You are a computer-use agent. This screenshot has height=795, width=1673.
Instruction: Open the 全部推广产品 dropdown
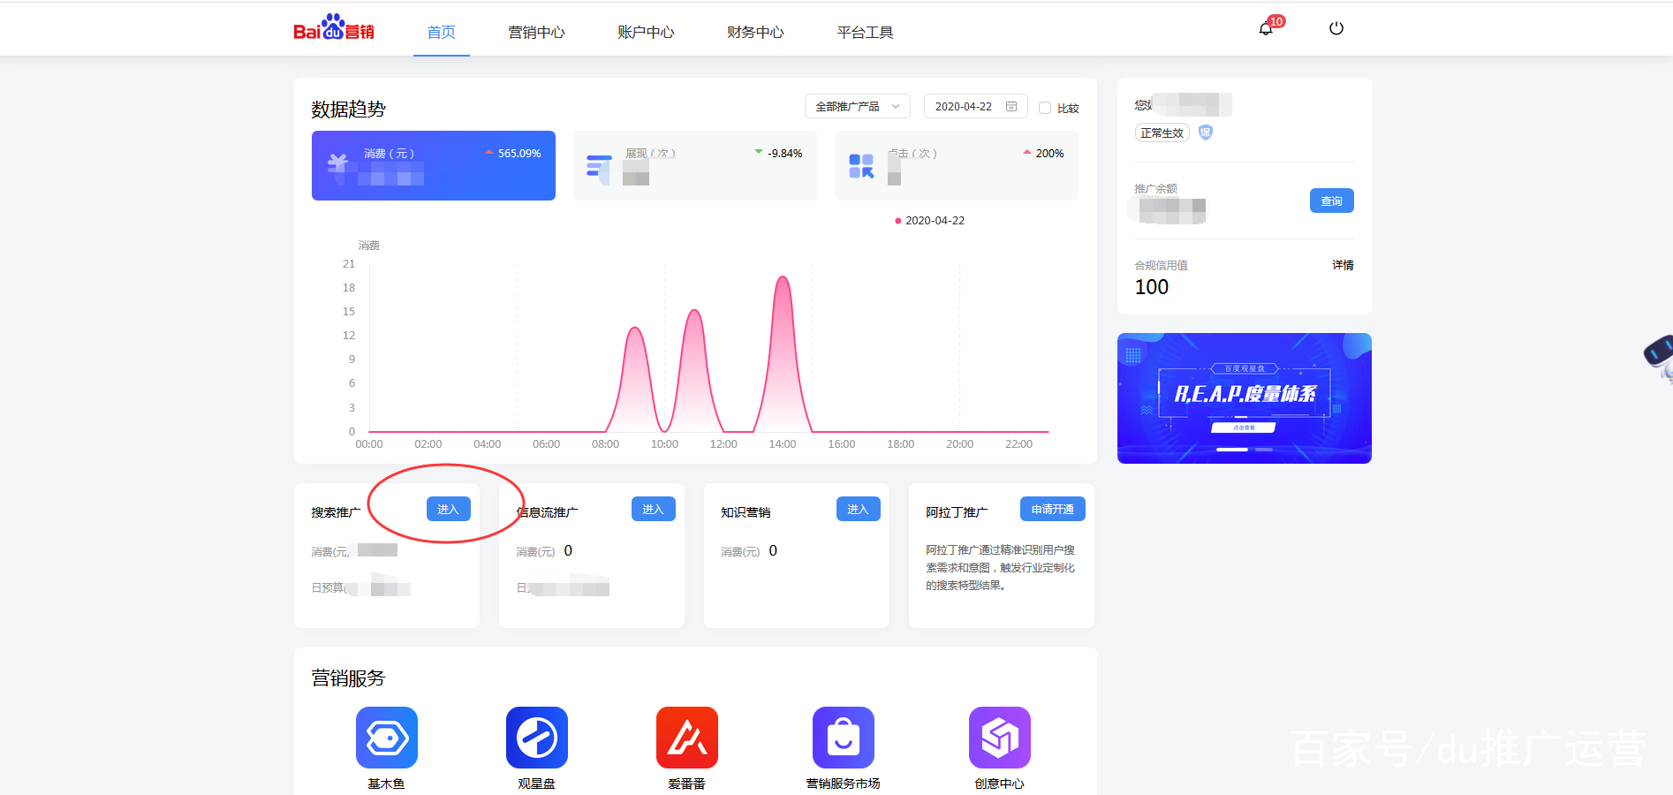pos(856,106)
